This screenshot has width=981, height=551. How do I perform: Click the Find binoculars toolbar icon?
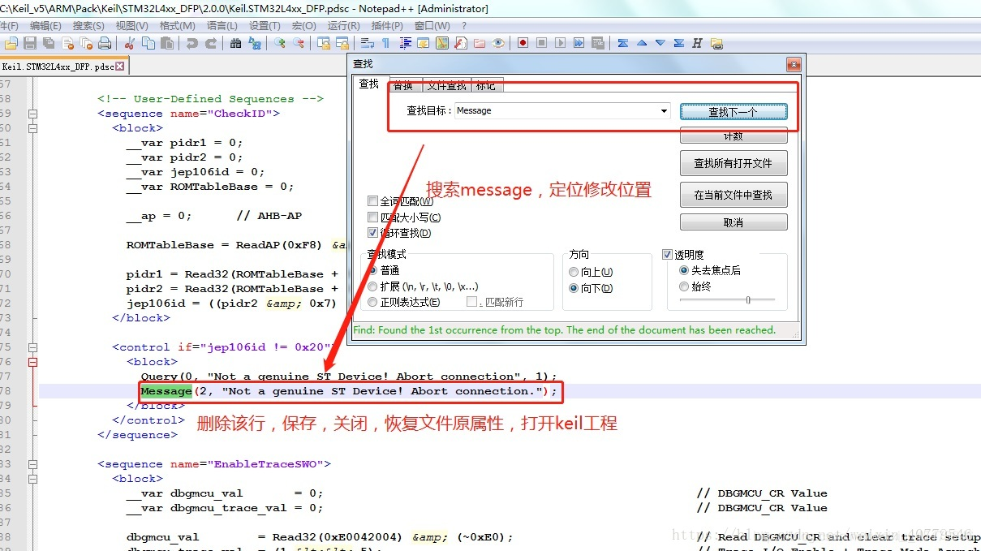236,42
